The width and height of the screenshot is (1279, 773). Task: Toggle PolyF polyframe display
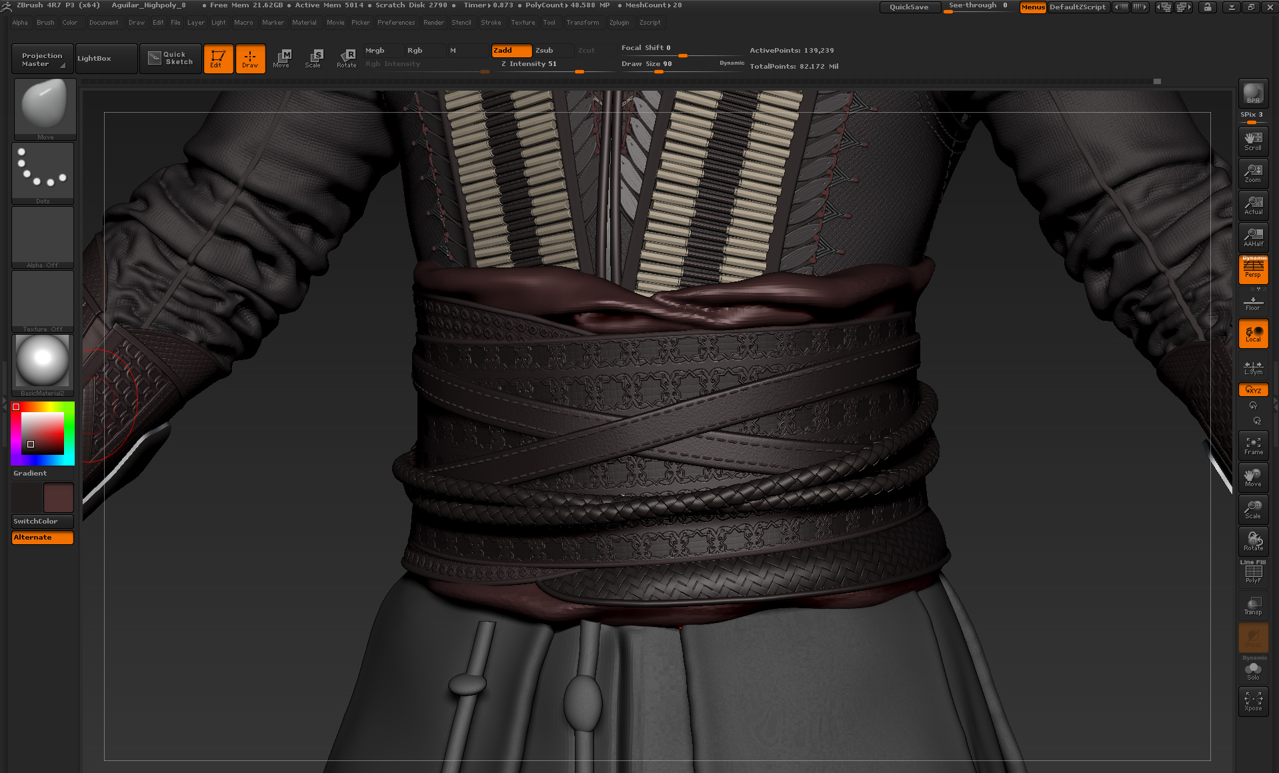coord(1253,574)
